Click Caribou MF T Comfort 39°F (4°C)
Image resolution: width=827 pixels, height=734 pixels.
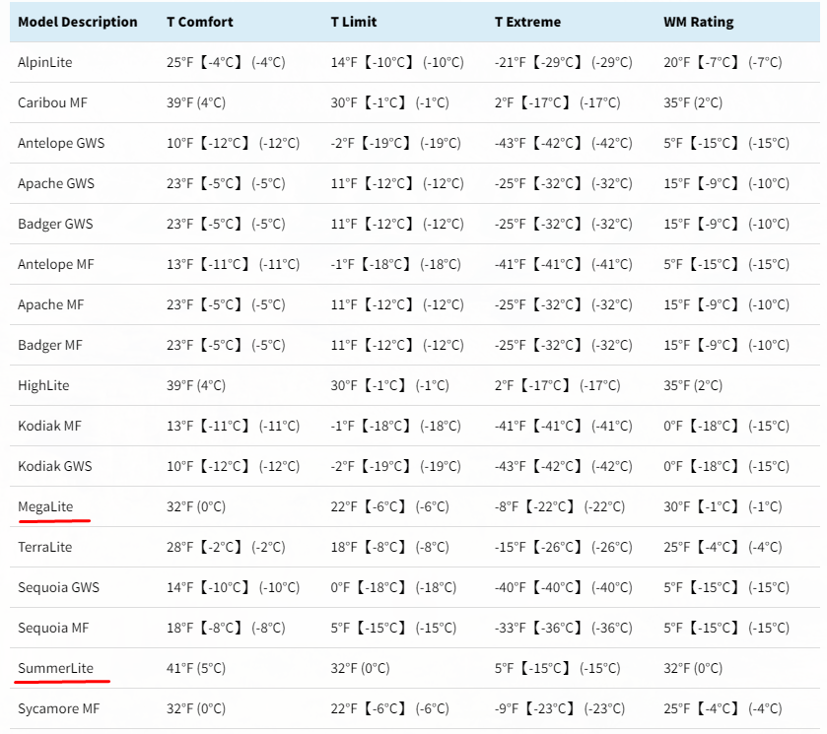pos(196,102)
